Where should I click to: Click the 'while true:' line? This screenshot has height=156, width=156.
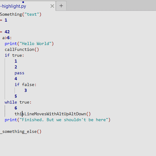18,102
